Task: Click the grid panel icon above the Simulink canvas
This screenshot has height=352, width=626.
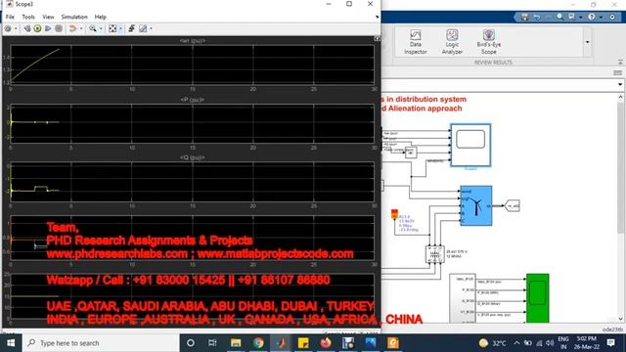Action: (x=617, y=72)
